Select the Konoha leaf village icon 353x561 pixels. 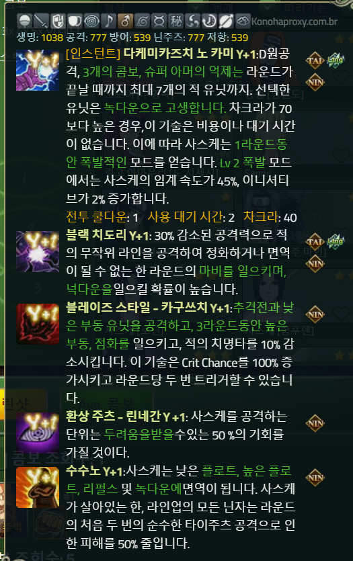(142, 21)
